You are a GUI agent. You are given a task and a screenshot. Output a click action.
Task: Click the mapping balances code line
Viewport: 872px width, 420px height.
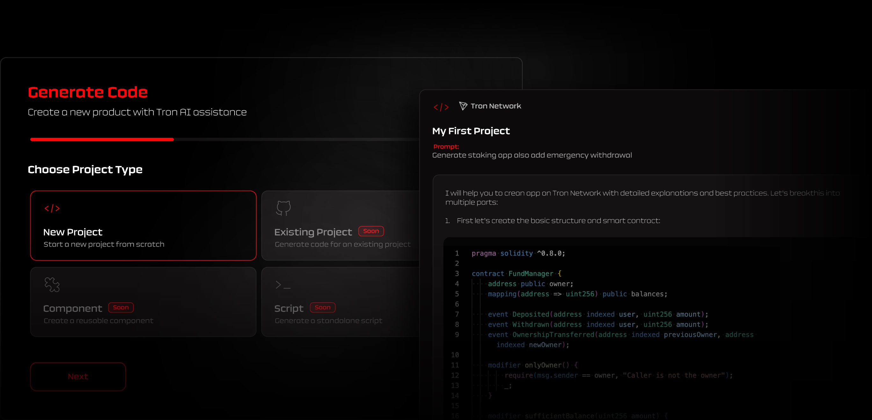(x=578, y=294)
